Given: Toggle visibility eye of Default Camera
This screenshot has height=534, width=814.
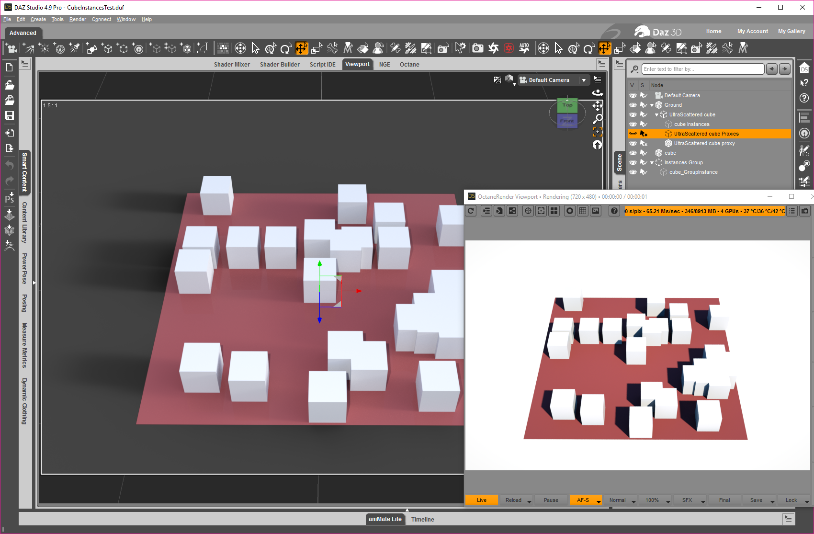Looking at the screenshot, I should [633, 95].
